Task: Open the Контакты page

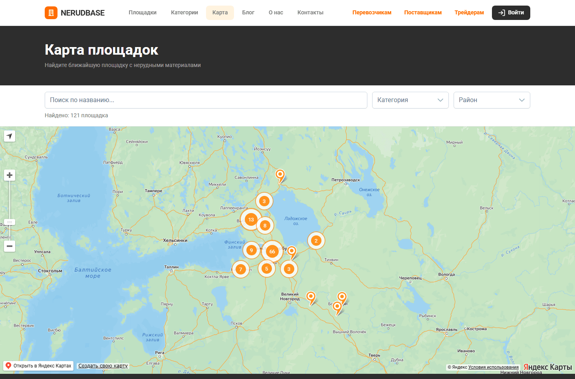Action: point(310,13)
